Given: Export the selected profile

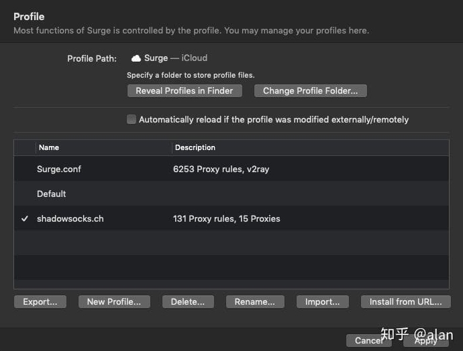Looking at the screenshot, I should [x=40, y=302].
